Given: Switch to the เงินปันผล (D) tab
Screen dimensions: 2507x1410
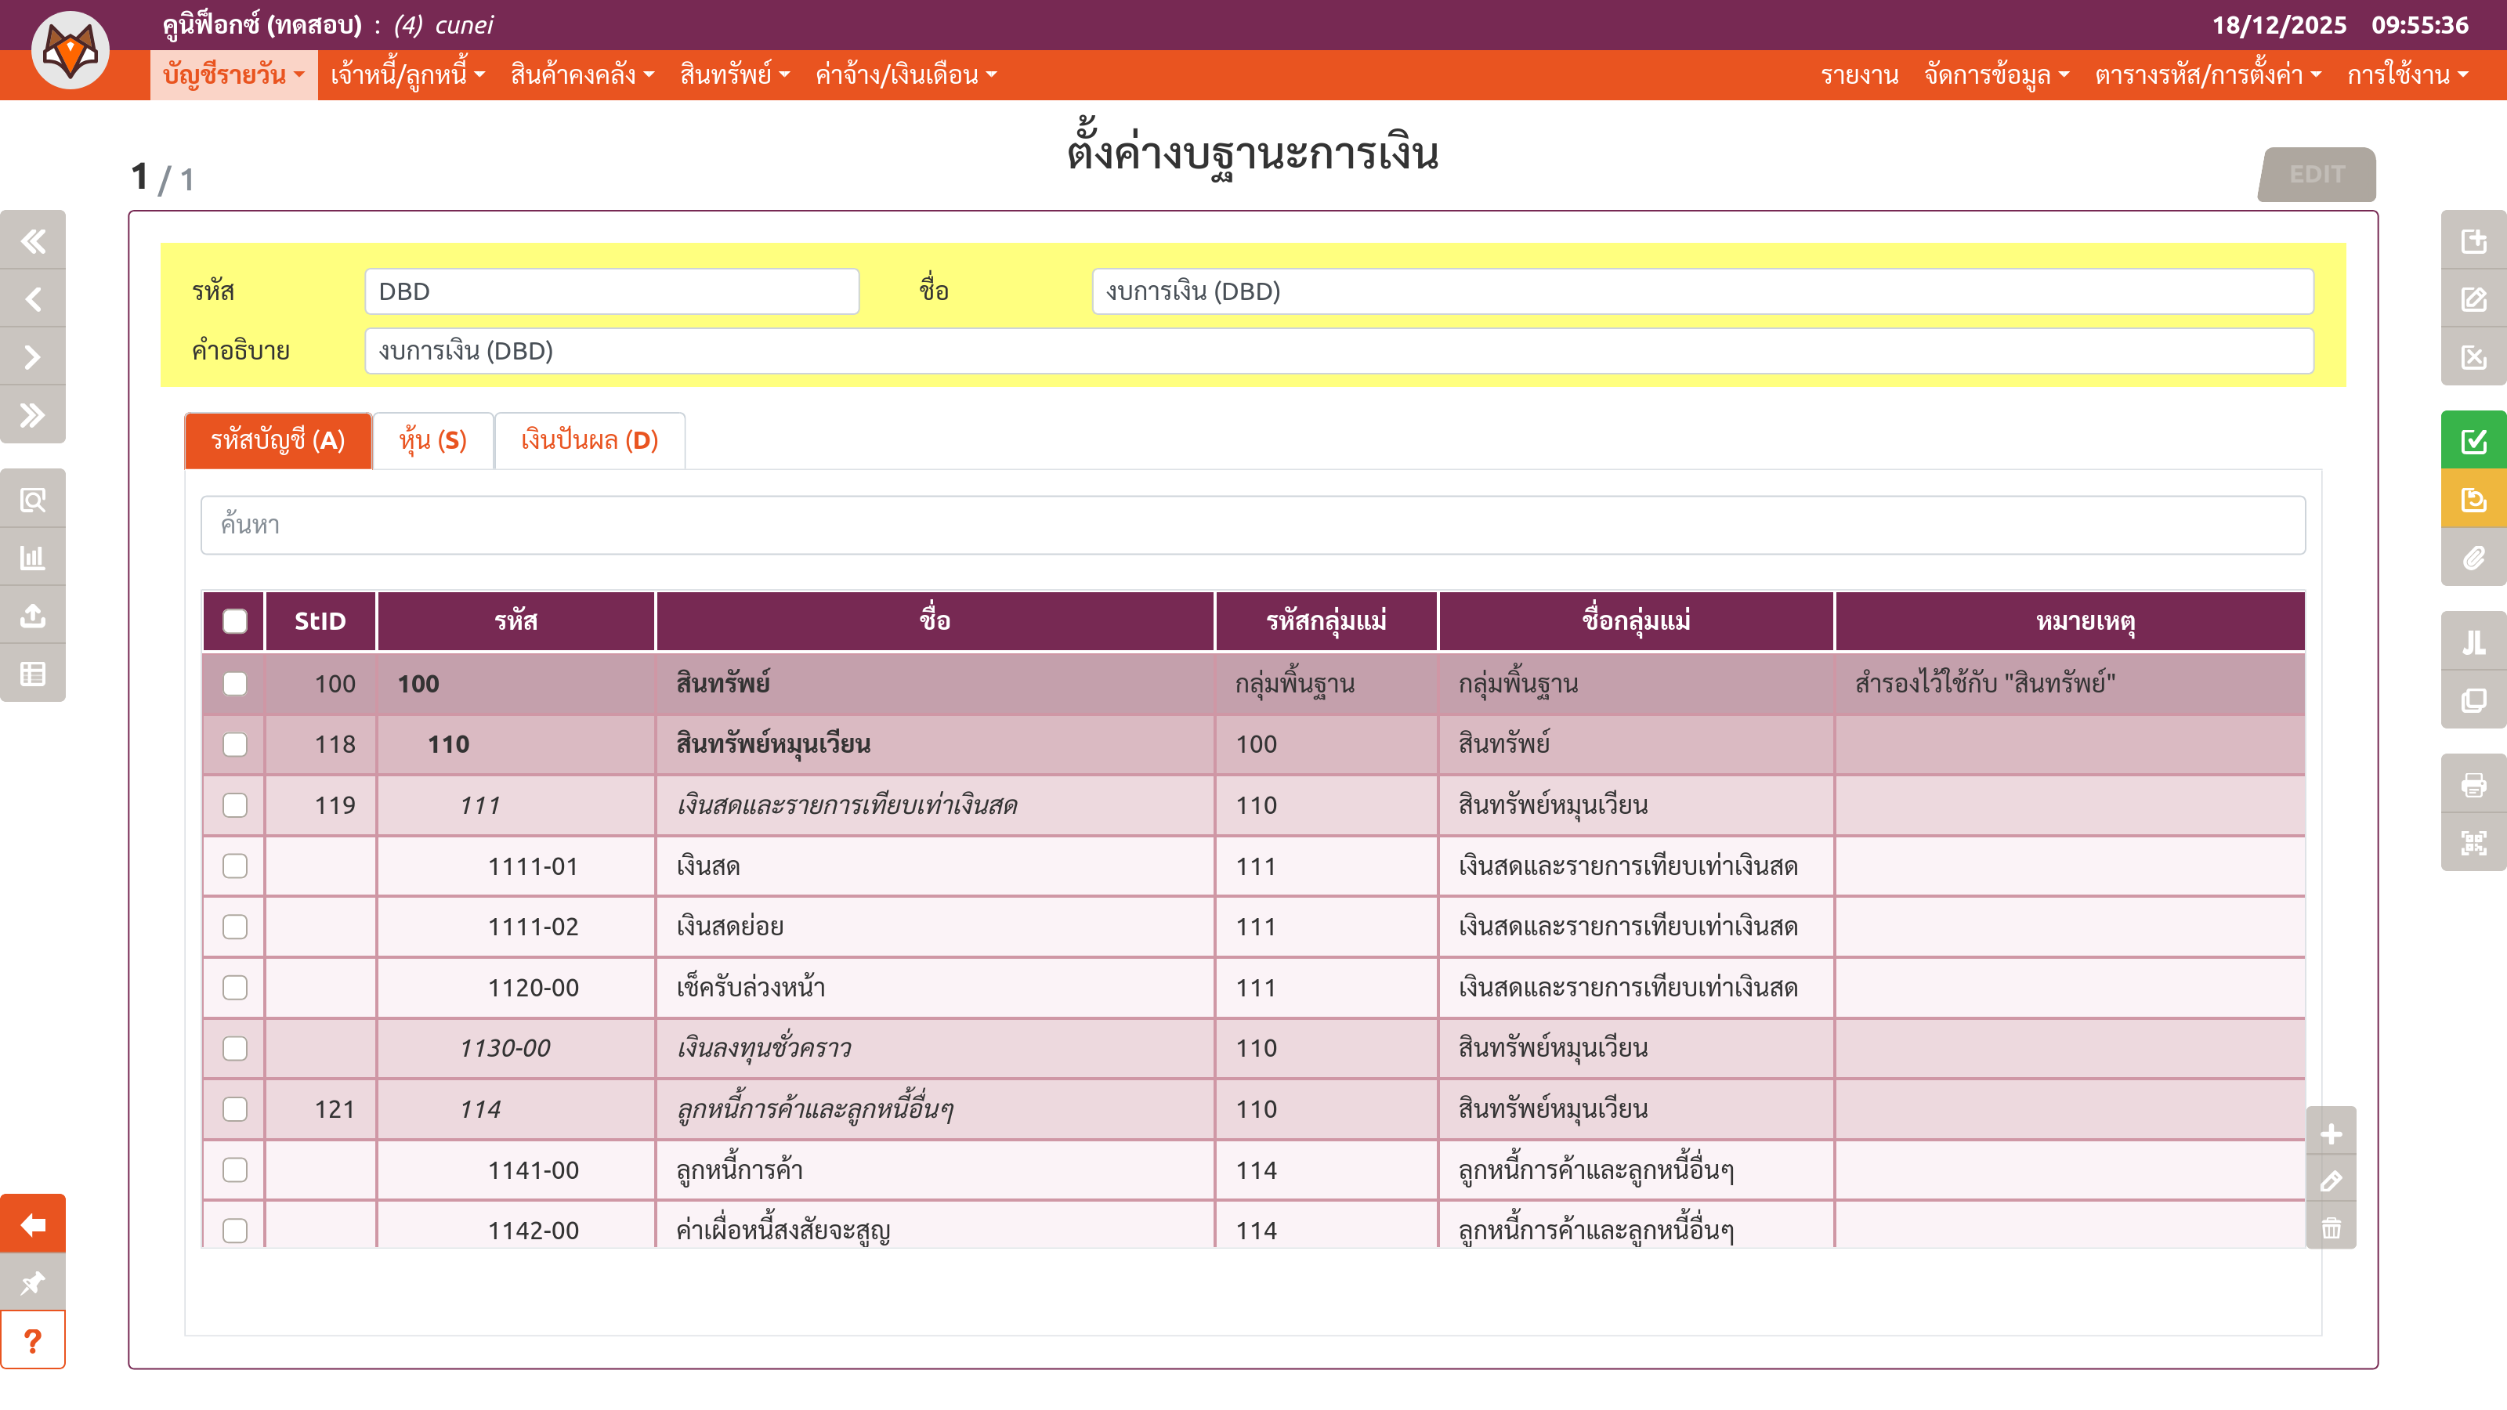Looking at the screenshot, I should tap(590, 441).
